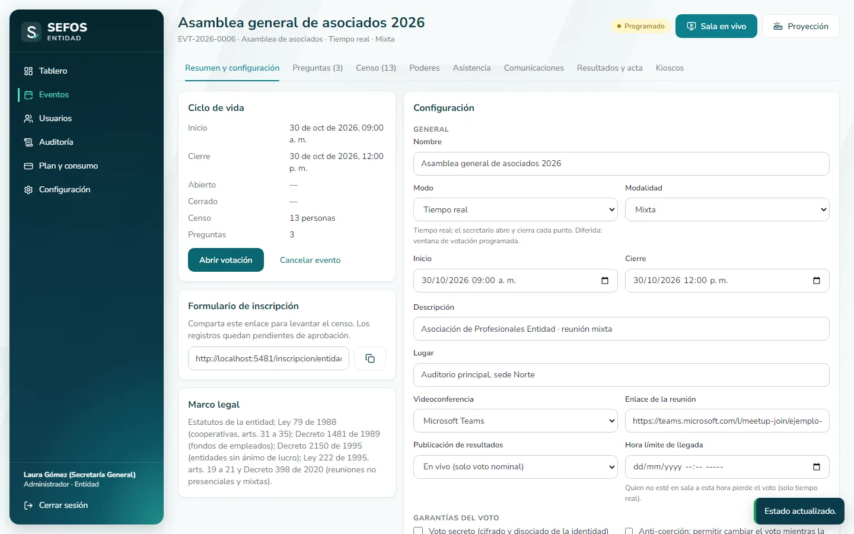The width and height of the screenshot is (854, 534).
Task: Dismiss the Estado actualizado notification
Action: 799,511
